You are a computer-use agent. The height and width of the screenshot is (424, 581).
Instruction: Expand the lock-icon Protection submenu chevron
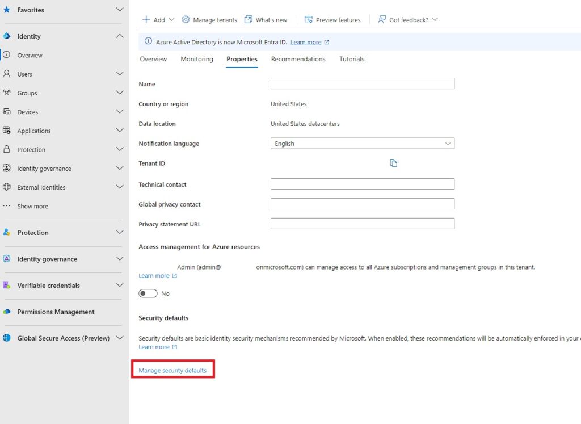(x=120, y=149)
